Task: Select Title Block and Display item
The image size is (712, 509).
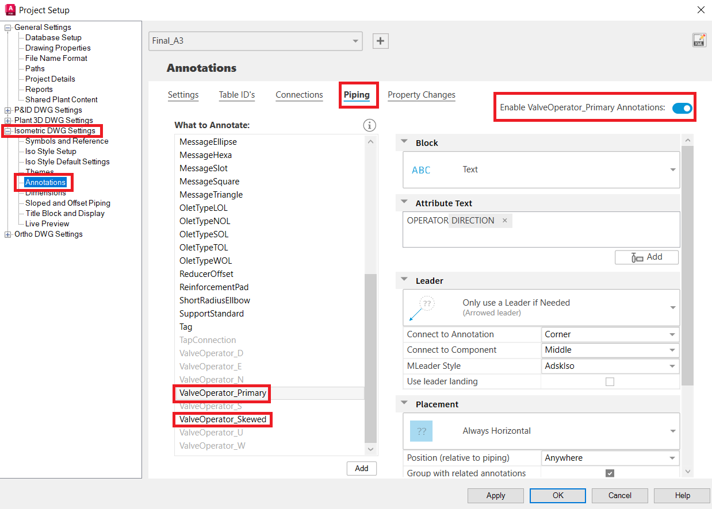Action: pyautogui.click(x=65, y=214)
